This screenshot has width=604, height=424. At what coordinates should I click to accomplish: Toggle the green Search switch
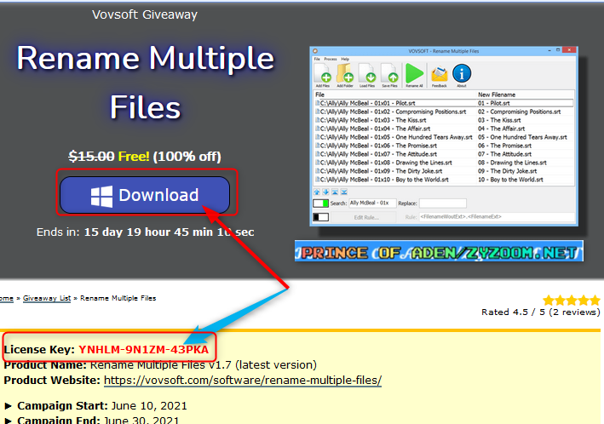tap(320, 203)
